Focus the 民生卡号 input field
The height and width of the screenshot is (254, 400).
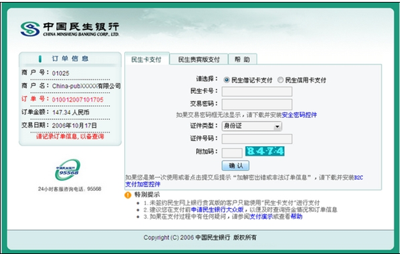pyautogui.click(x=257, y=91)
